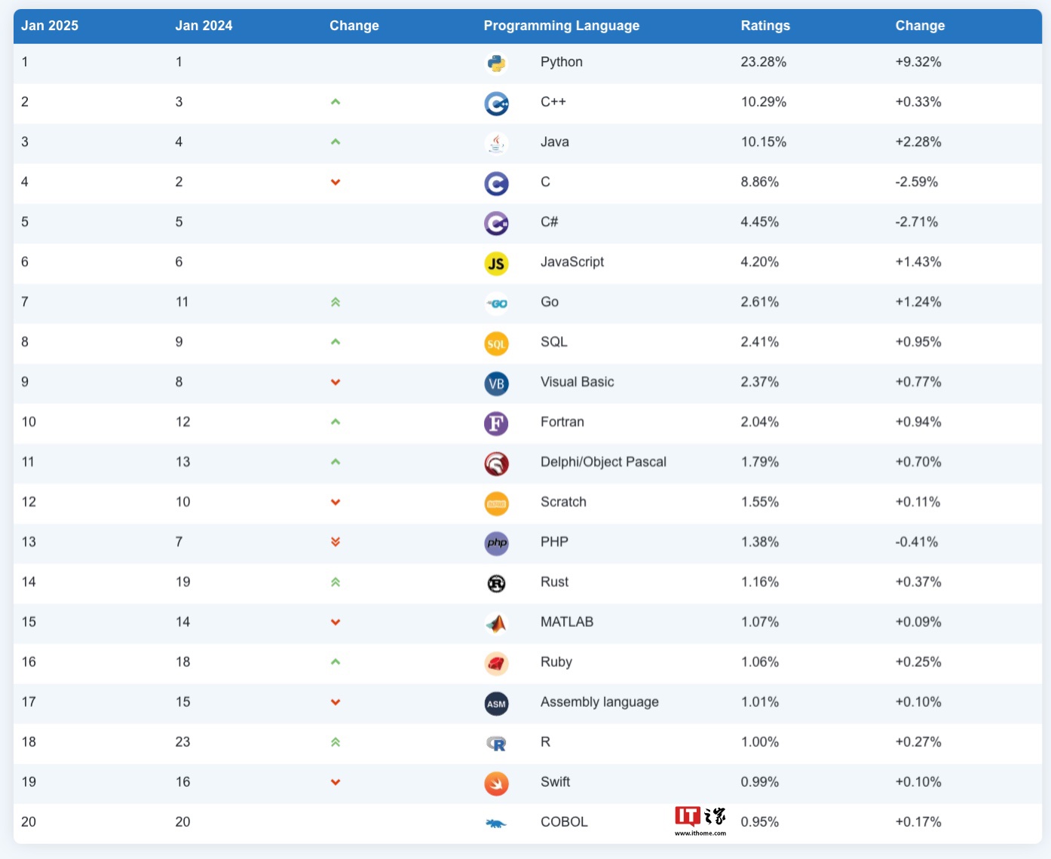1051x859 pixels.
Task: Click the orange SQL icon
Action: click(x=496, y=344)
